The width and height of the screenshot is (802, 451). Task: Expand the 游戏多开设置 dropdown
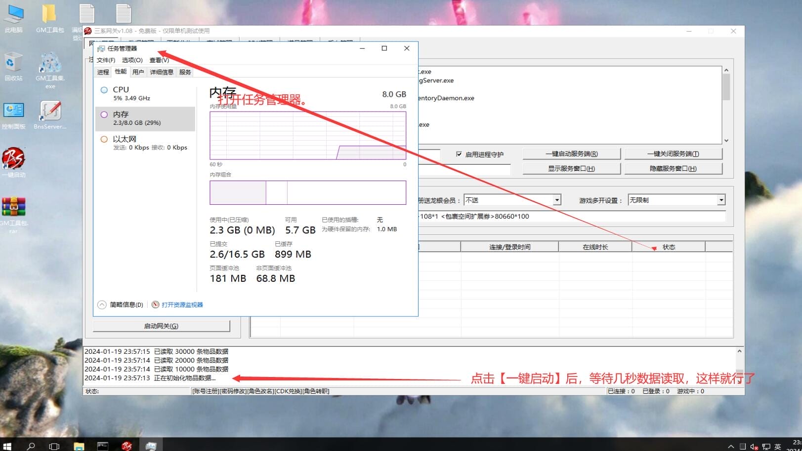point(721,200)
